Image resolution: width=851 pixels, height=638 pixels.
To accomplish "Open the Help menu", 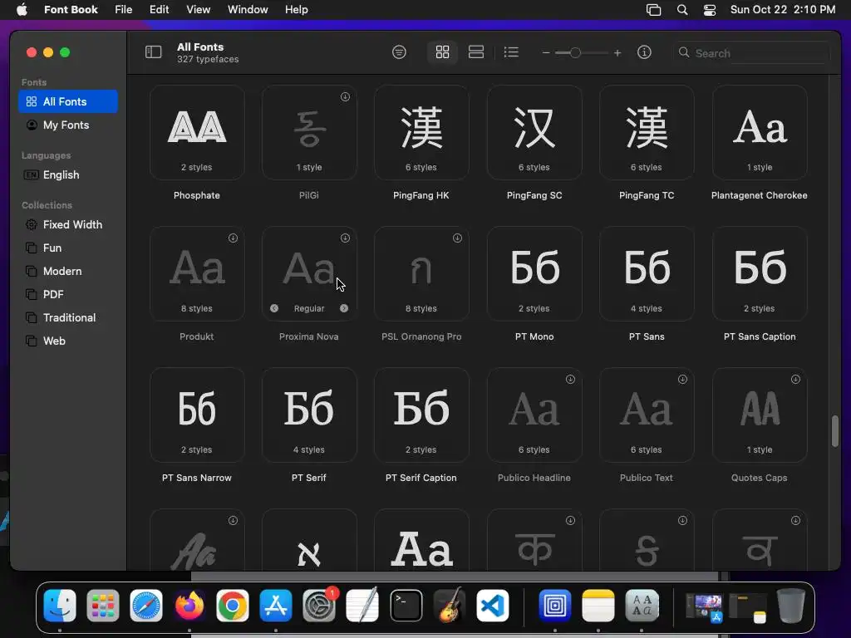I will point(297,10).
